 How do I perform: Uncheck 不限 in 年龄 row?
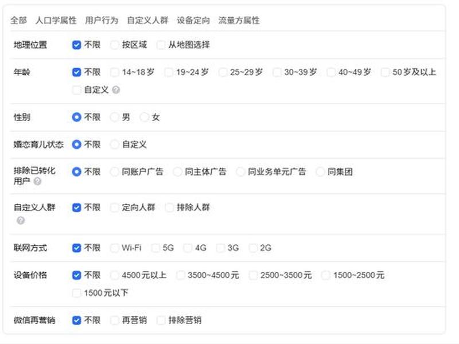[76, 72]
